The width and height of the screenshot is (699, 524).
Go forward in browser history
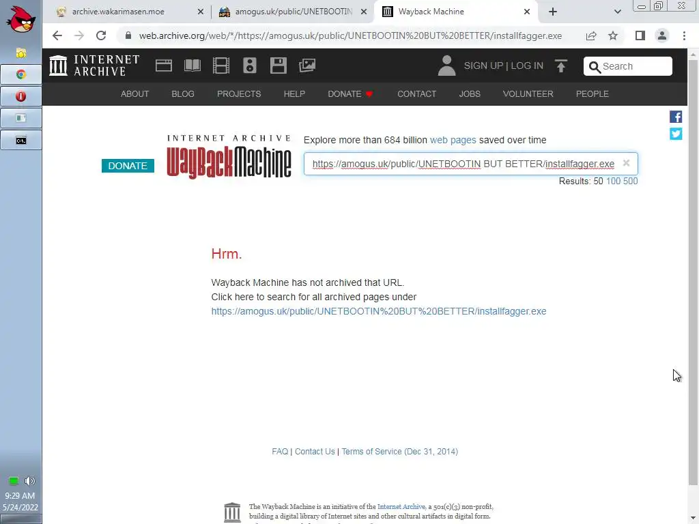pyautogui.click(x=79, y=35)
